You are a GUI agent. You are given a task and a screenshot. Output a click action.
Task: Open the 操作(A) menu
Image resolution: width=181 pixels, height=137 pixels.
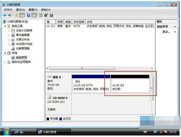(20, 10)
